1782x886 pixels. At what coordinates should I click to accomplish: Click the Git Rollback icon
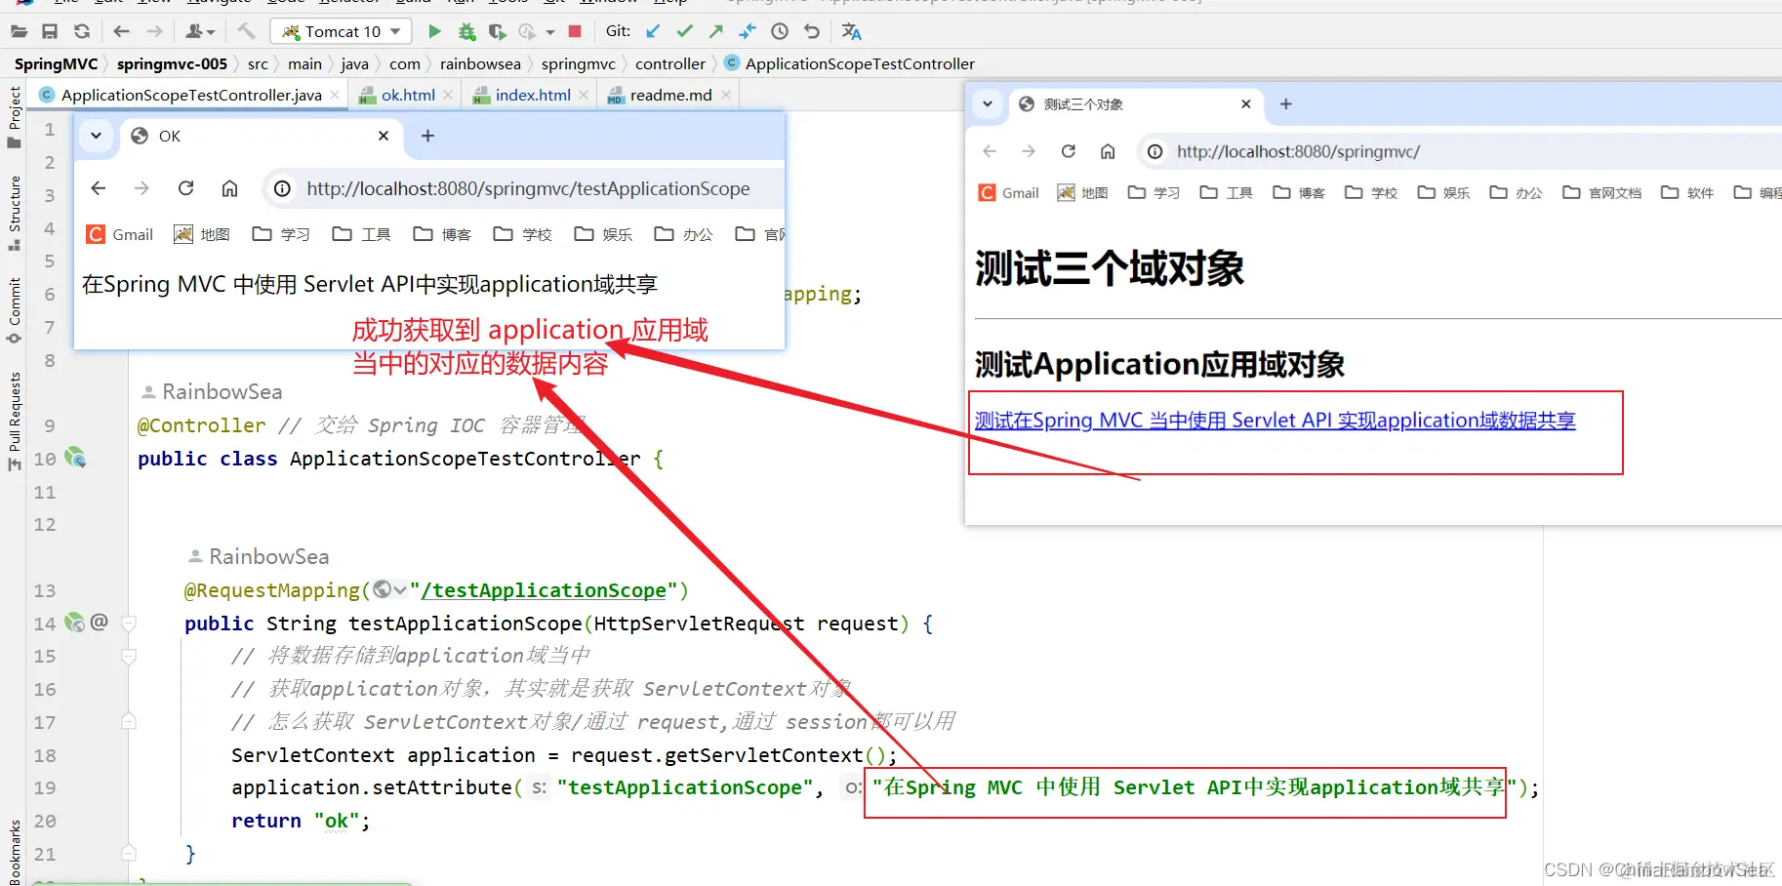click(x=812, y=31)
